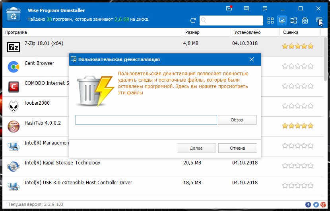
Task: Click the Wise Program Uninstaller logo
Action: point(14,14)
